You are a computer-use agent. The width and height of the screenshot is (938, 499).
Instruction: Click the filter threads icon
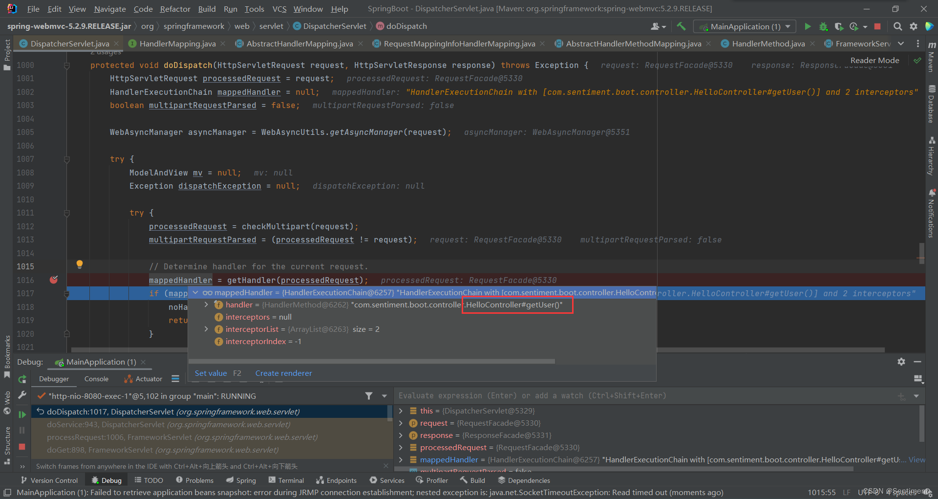(369, 396)
